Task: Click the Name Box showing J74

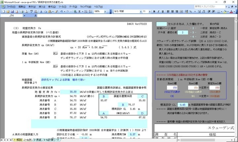Action: [12, 16]
